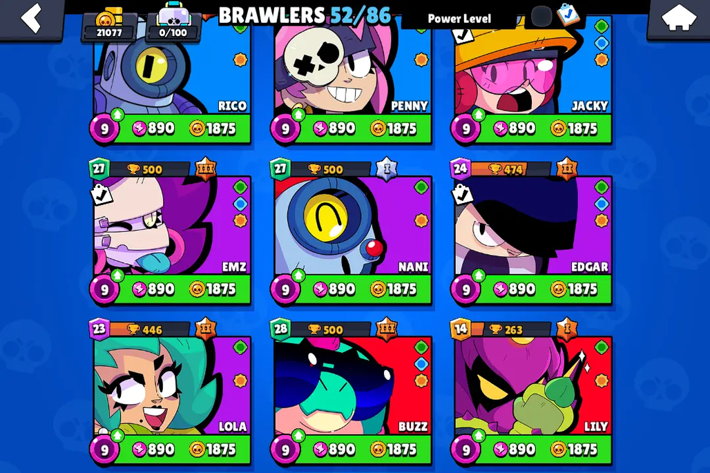The image size is (710, 473).
Task: Toggle the checkmark tag on Edgar card
Action: pos(462,195)
